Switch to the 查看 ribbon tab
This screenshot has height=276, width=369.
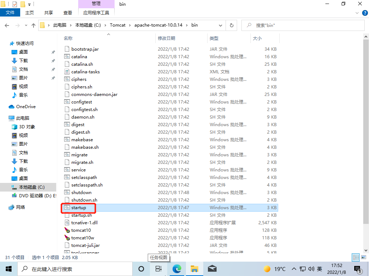point(68,12)
